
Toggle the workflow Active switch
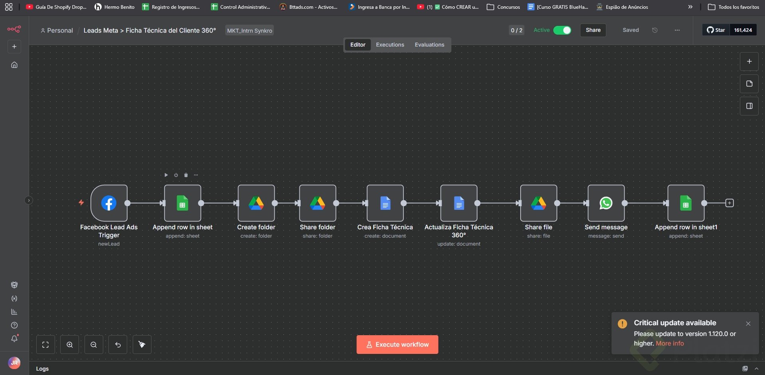(x=562, y=30)
